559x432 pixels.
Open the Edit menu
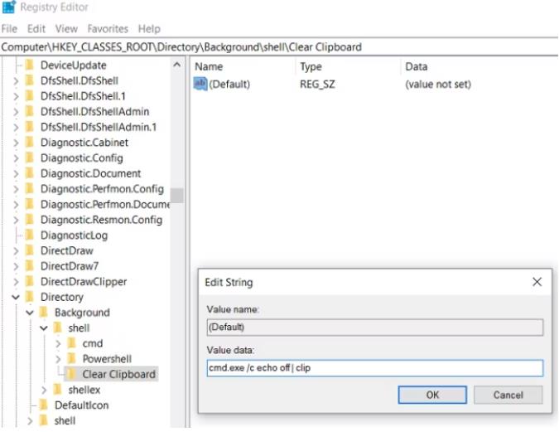click(36, 28)
